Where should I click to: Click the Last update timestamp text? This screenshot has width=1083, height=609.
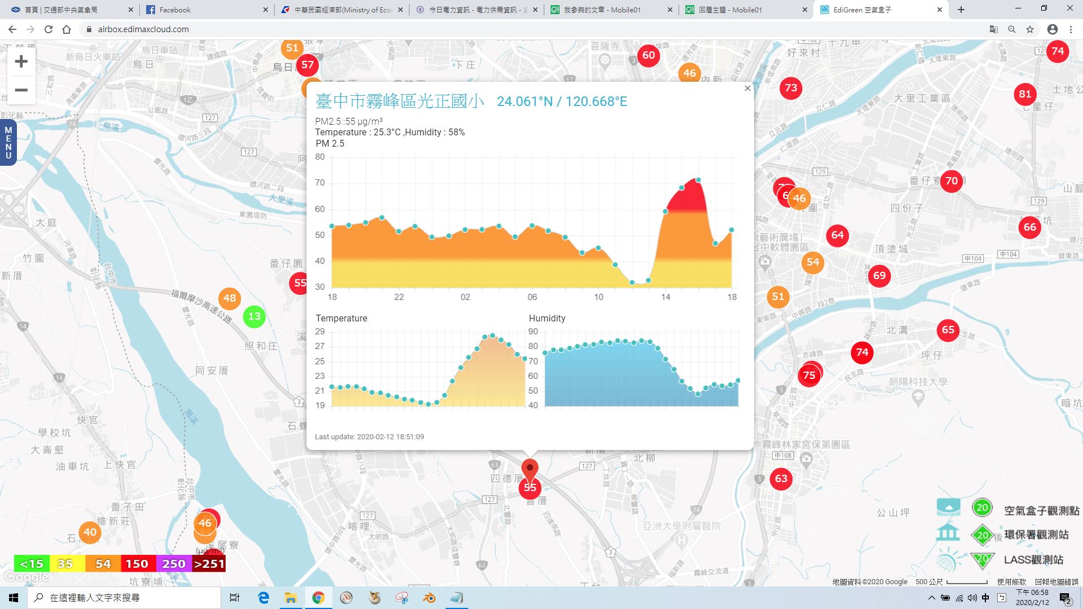point(369,437)
